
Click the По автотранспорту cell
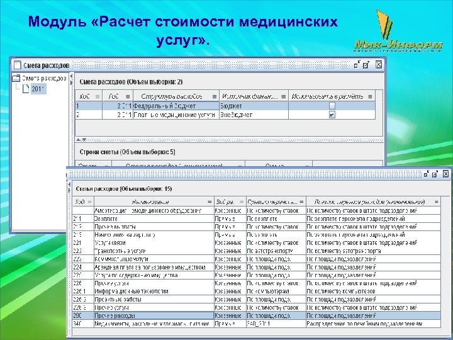pos(276,251)
